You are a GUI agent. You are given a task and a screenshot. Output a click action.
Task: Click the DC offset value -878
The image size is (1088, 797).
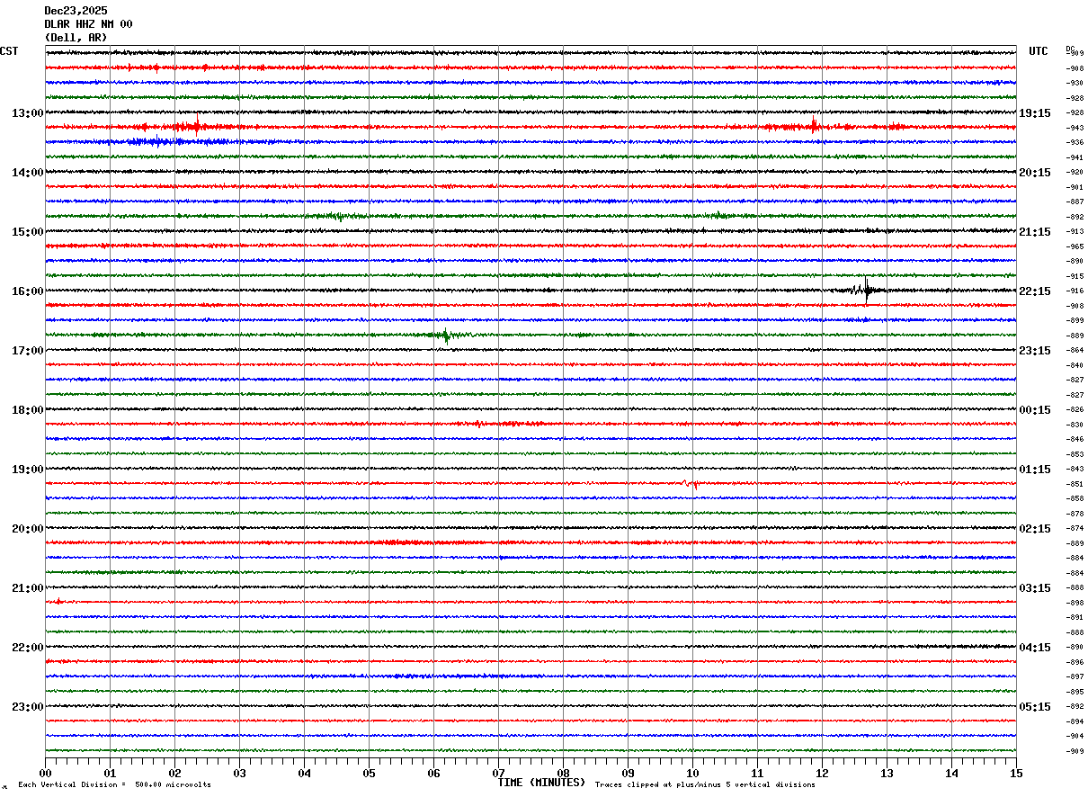pyautogui.click(x=1075, y=514)
